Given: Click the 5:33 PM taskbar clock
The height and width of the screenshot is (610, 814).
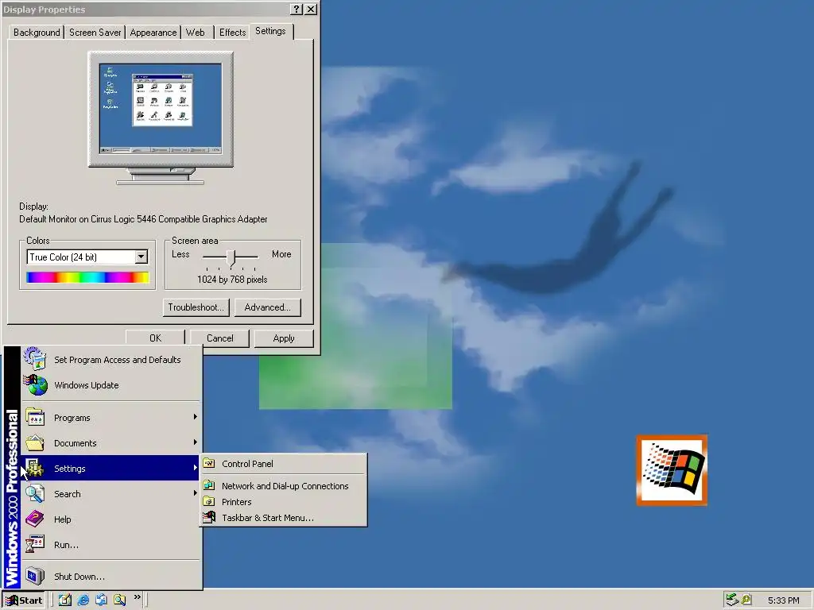Looking at the screenshot, I should tap(783, 600).
